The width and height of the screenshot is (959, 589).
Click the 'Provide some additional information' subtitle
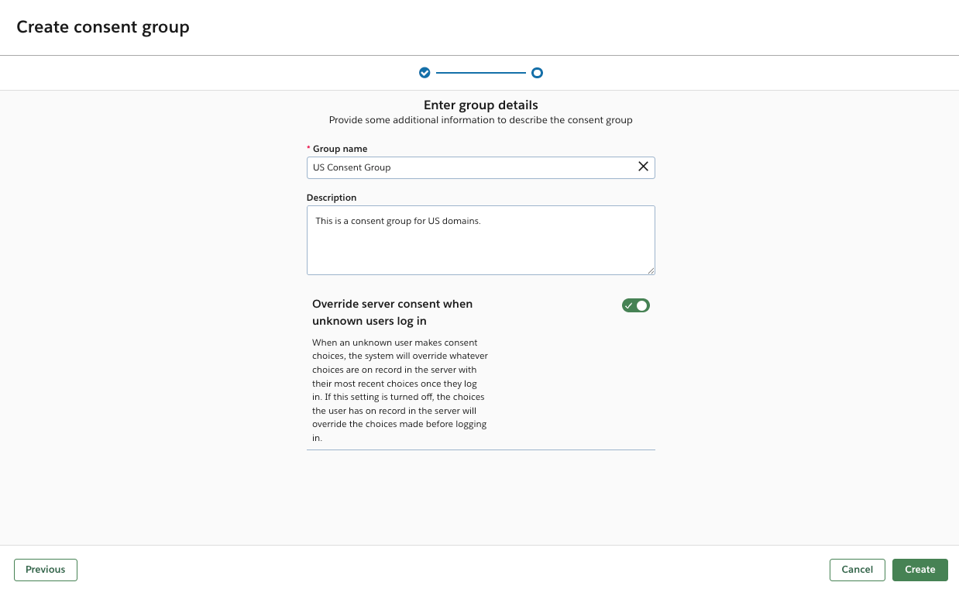point(480,120)
